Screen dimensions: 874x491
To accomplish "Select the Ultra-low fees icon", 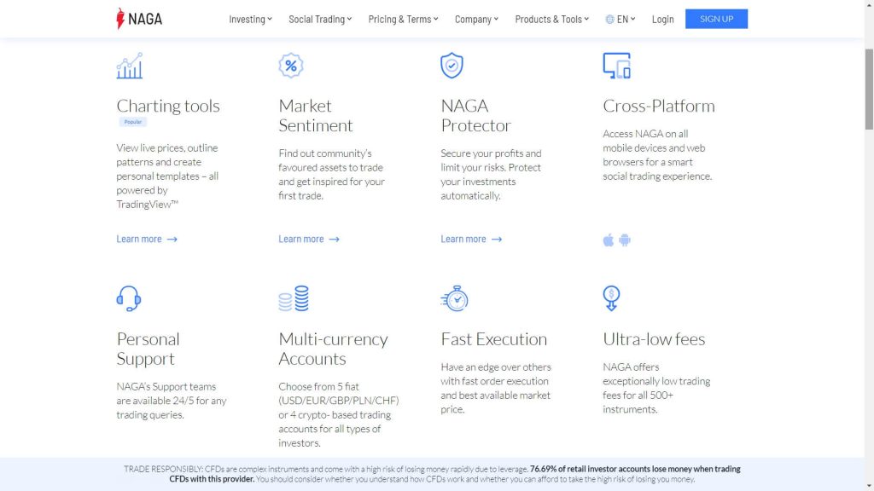I will pos(609,297).
